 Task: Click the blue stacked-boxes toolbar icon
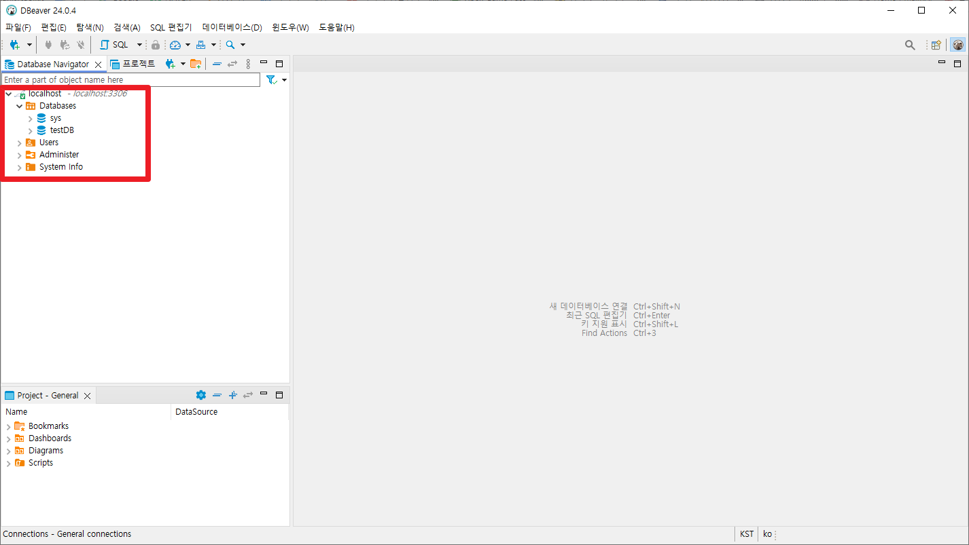(x=200, y=45)
